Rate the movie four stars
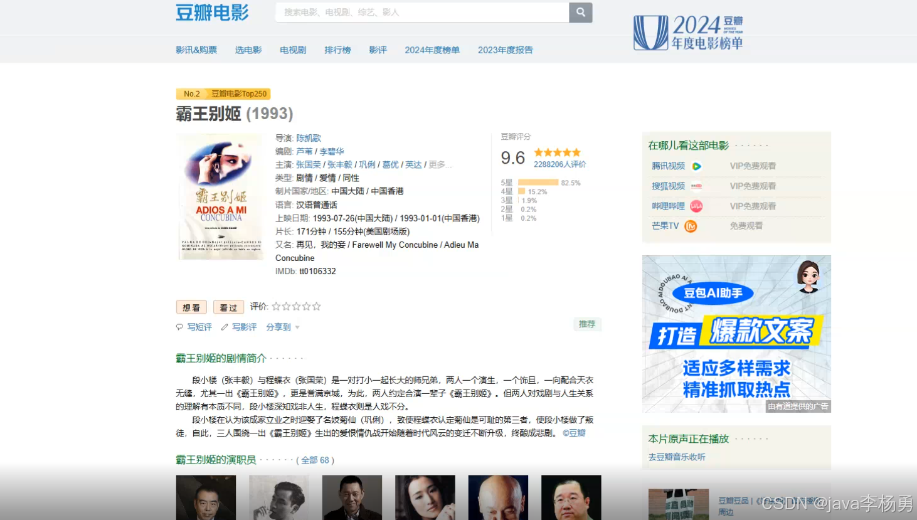The height and width of the screenshot is (520, 917). (306, 306)
